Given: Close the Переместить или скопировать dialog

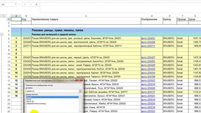Looking at the screenshot, I should click(x=79, y=80).
